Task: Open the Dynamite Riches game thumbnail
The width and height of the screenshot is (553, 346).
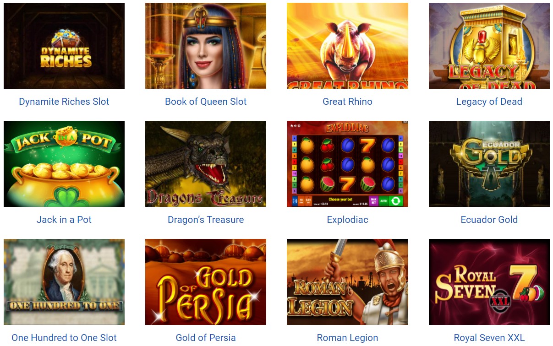Action: [64, 46]
